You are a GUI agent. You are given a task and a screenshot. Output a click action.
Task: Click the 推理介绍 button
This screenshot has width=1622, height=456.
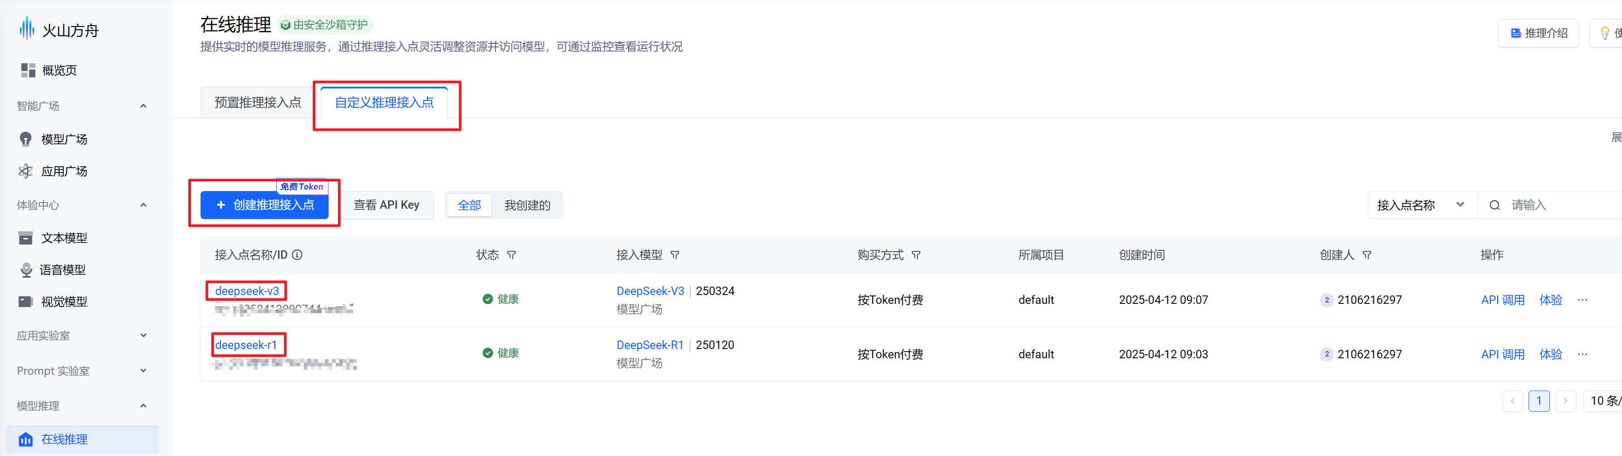pos(1538,33)
